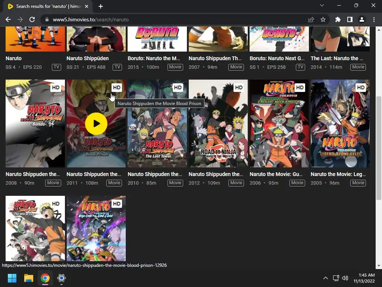Click the Boruto Next Generations thumbnail
This screenshot has width=382, height=287.
click(279, 39)
